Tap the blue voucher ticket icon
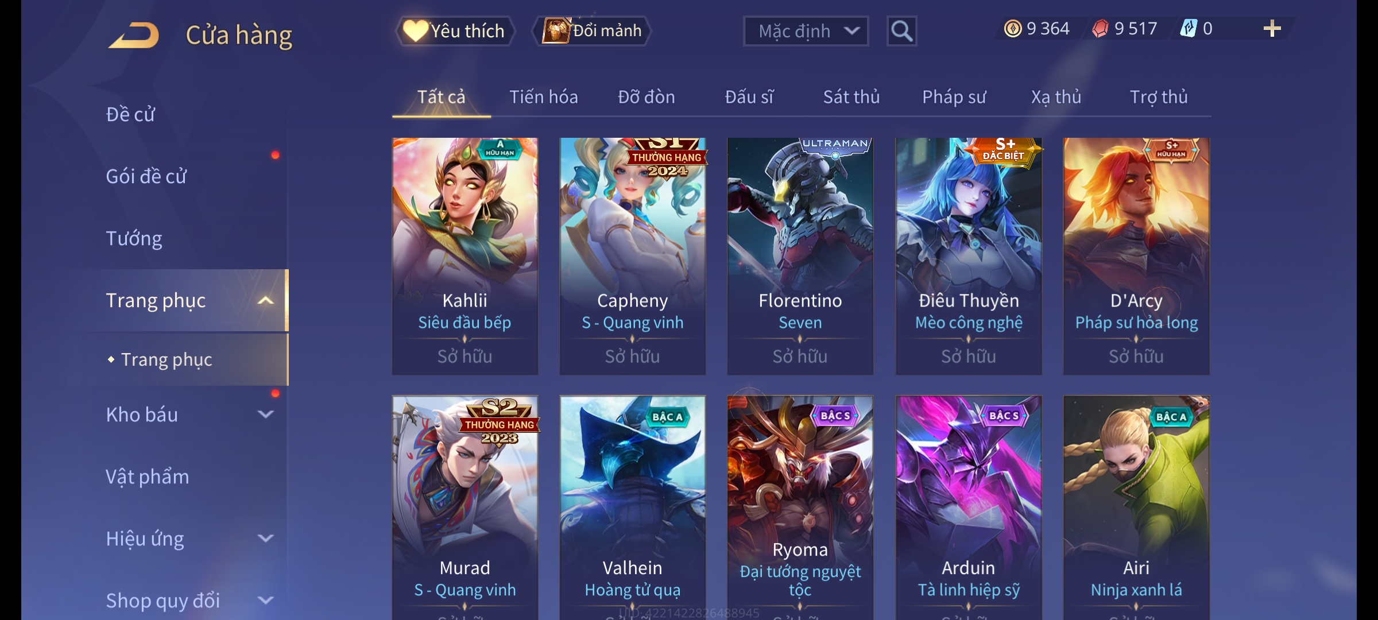This screenshot has height=620, width=1378. coord(1188,29)
